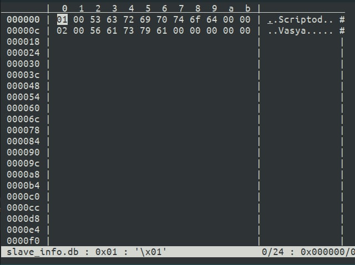Click the Scriptod ASCII text

(300, 19)
